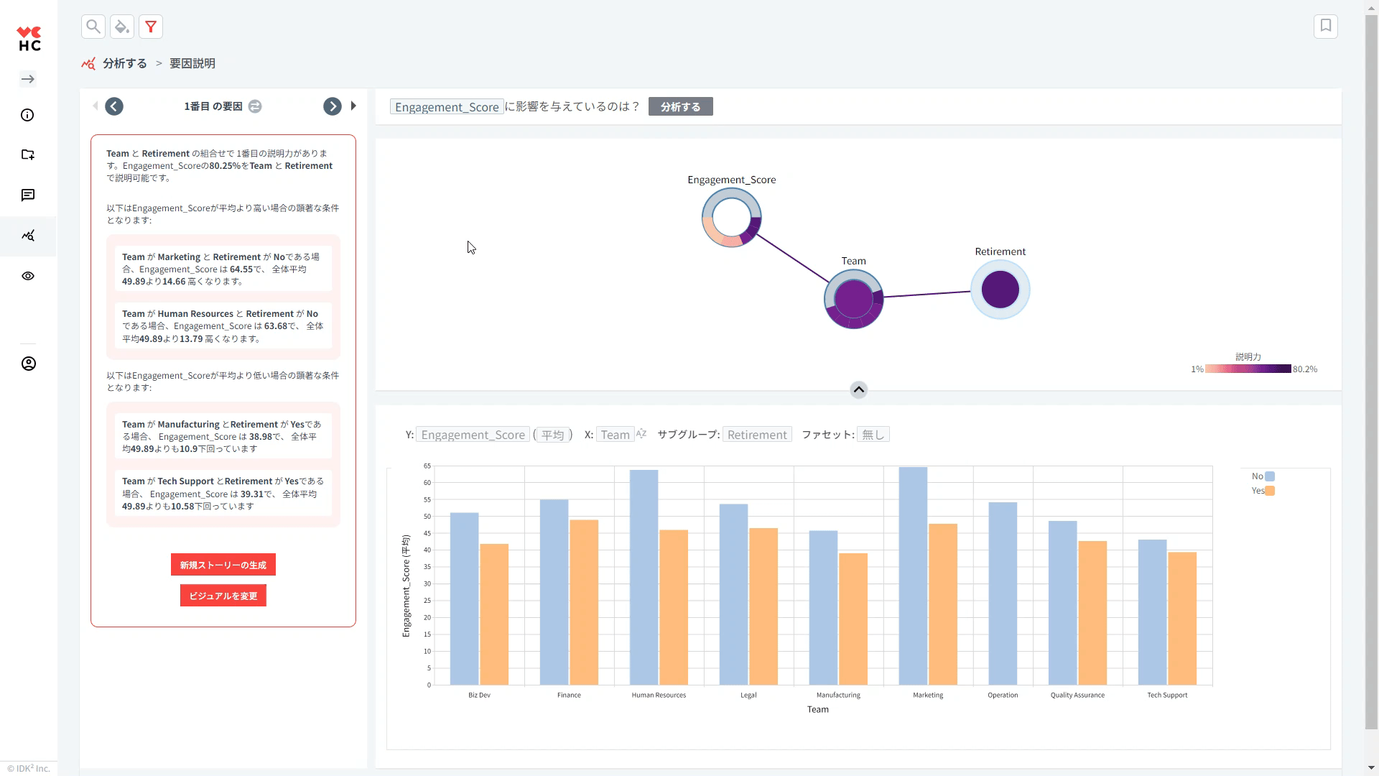
Task: Click the bookmark icon at top right
Action: [x=1326, y=26]
